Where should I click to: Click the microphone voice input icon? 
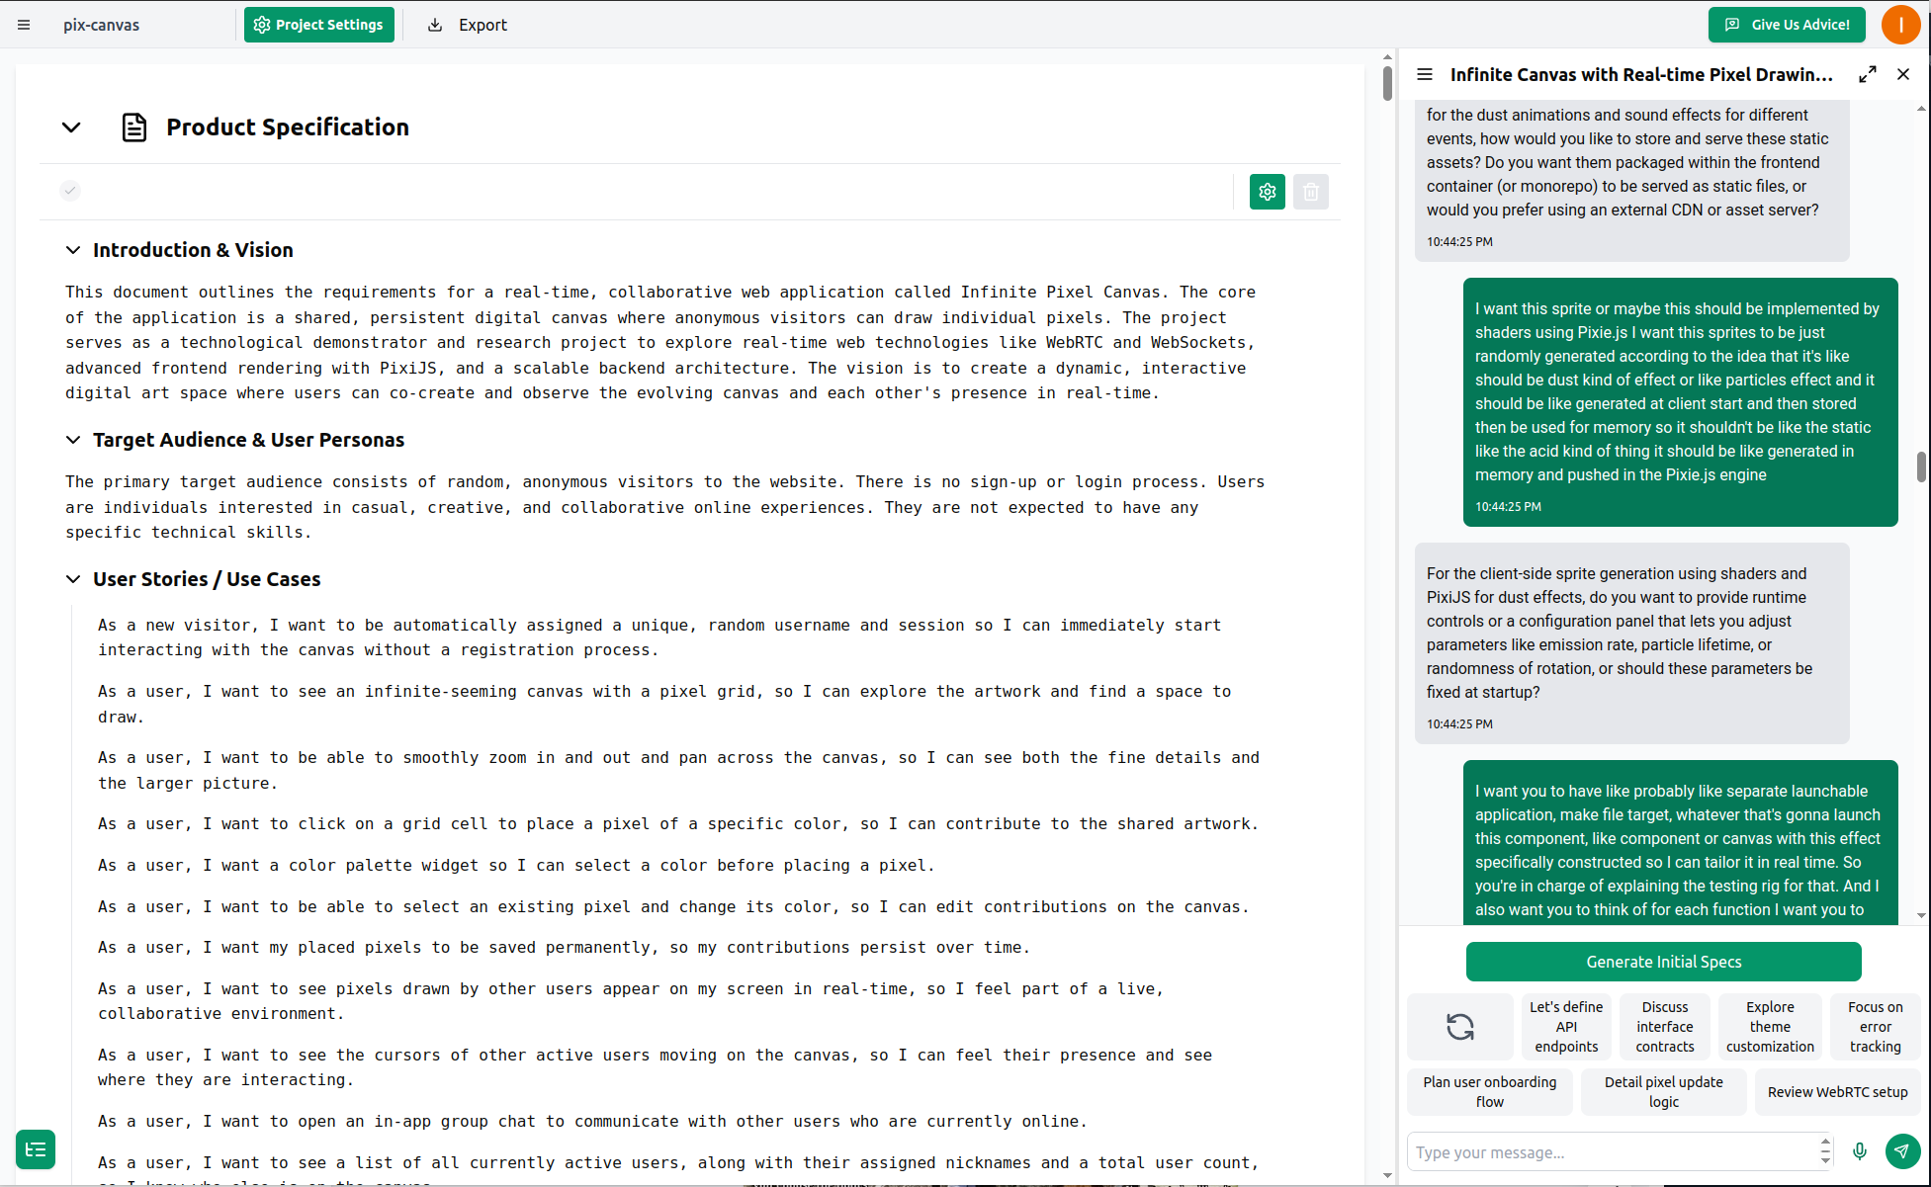[1859, 1151]
